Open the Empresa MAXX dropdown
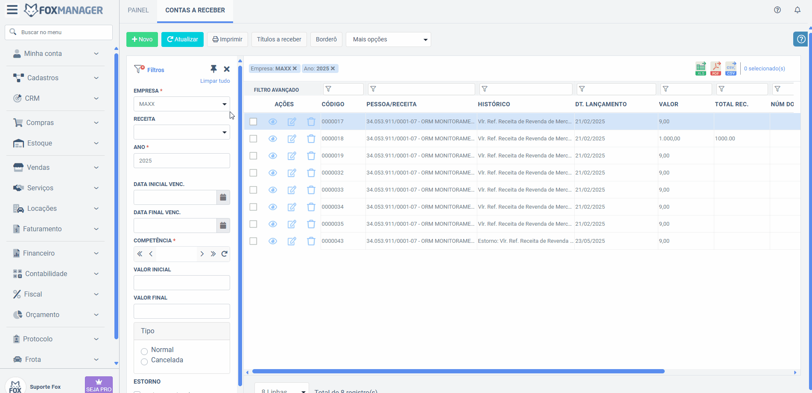The width and height of the screenshot is (812, 393). coord(182,104)
